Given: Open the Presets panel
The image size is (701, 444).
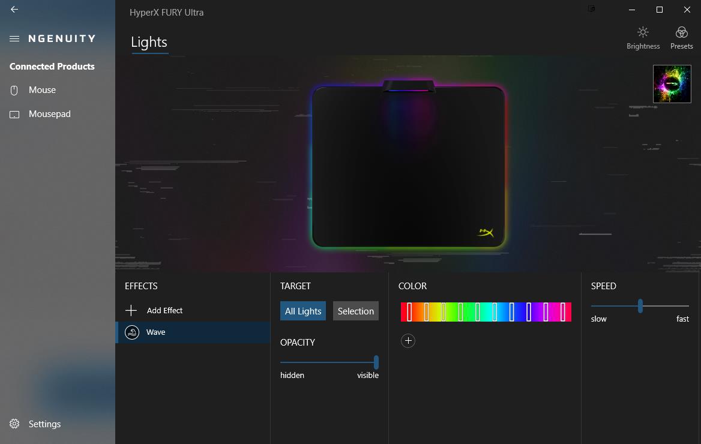Looking at the screenshot, I should pos(681,38).
